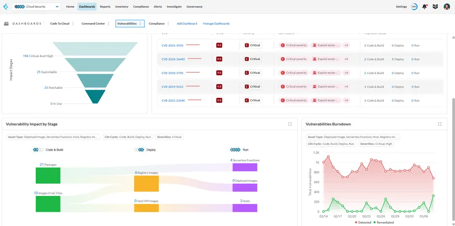Click the Manage Dashboards link
455x226 pixels.
(216, 24)
